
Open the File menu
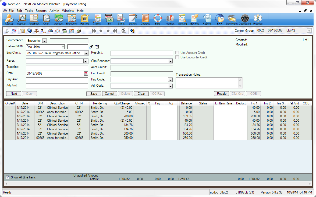point(11,11)
